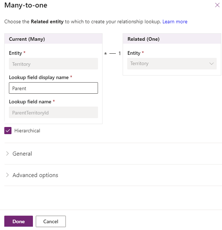This screenshot has width=222, height=230.
Task: Expand the Advanced options chevron
Action: coord(7,175)
